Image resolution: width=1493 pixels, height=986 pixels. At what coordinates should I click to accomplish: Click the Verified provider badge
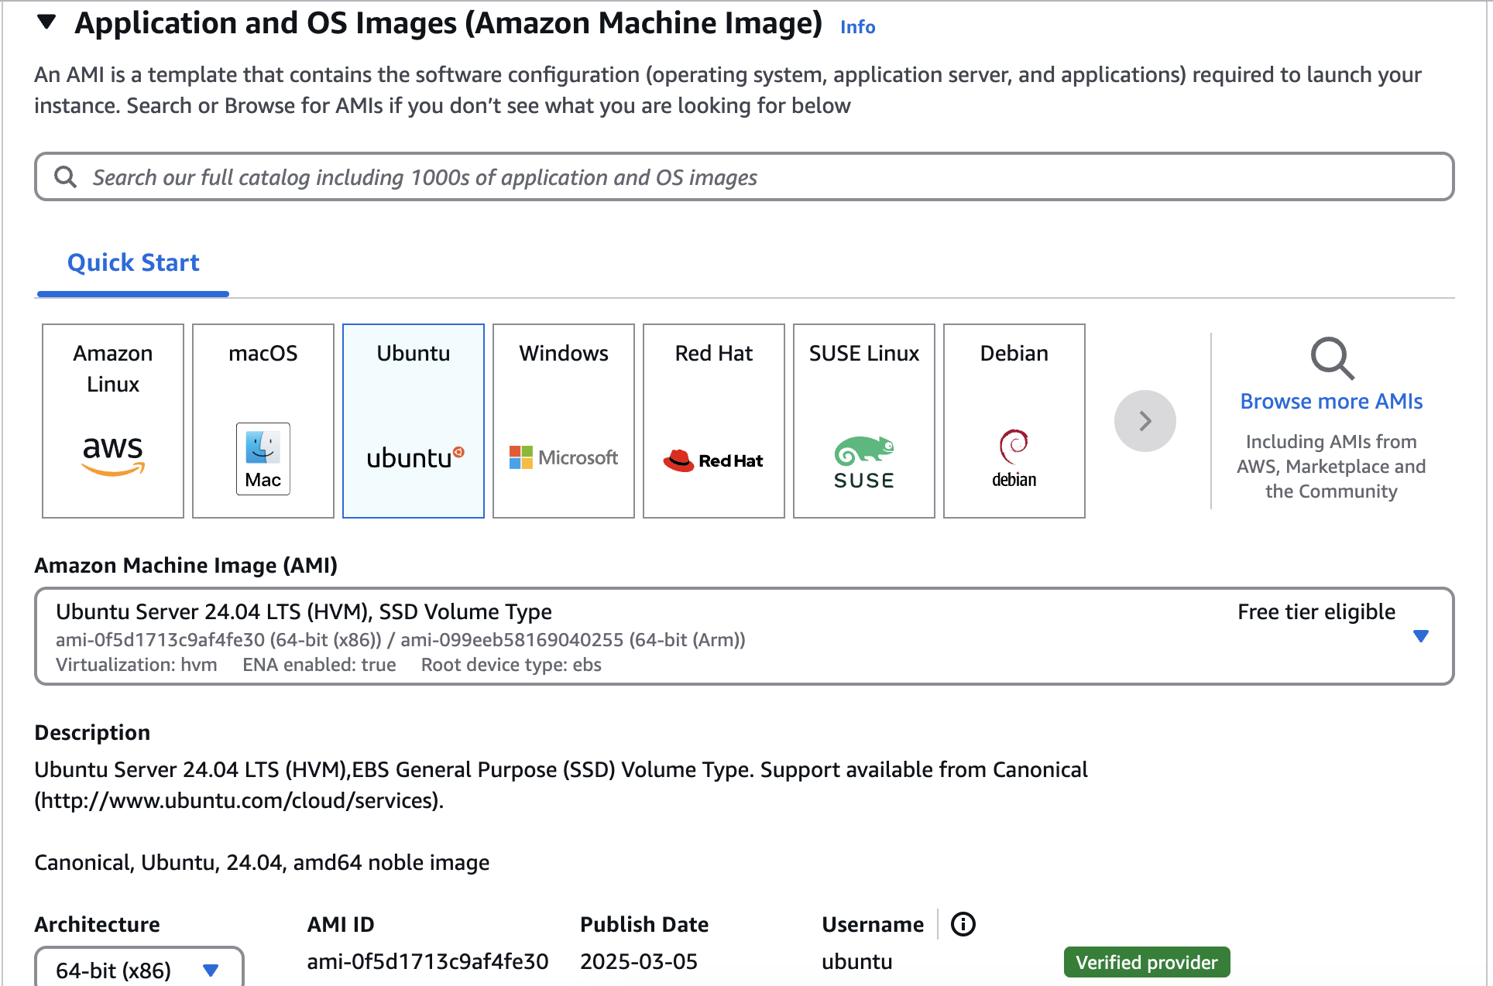coord(1147,962)
